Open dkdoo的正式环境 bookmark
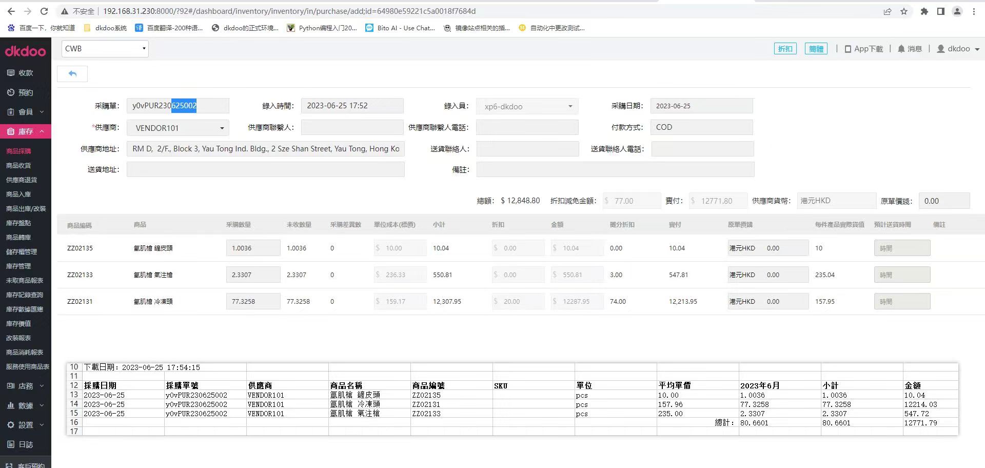Screen dimensions: 985x468 tap(245, 28)
